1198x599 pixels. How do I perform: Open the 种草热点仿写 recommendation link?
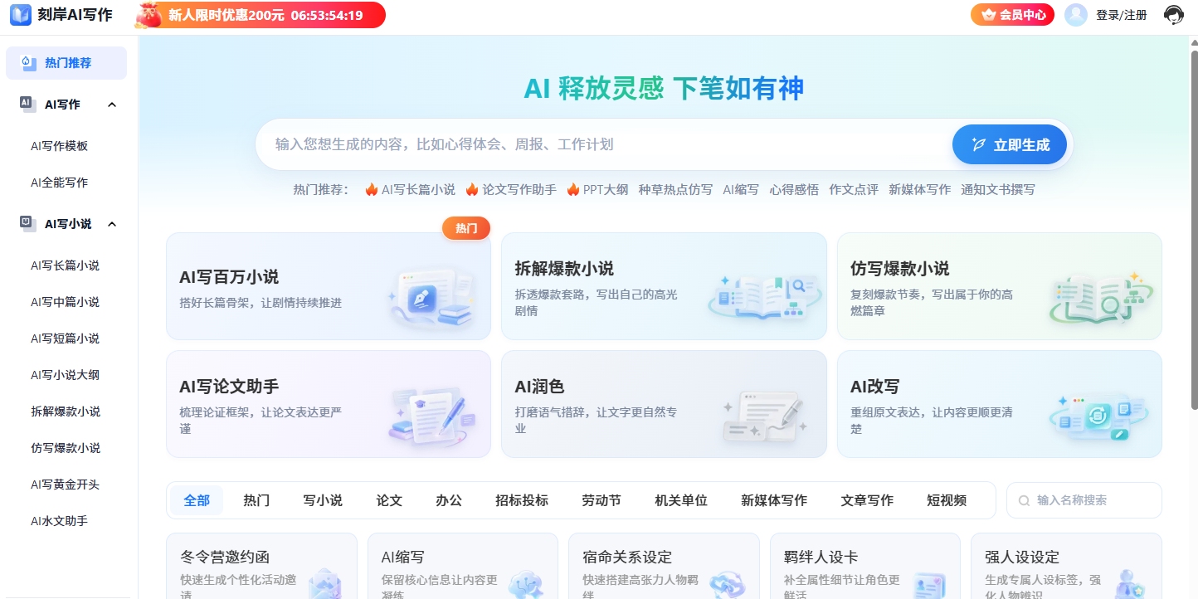point(675,189)
